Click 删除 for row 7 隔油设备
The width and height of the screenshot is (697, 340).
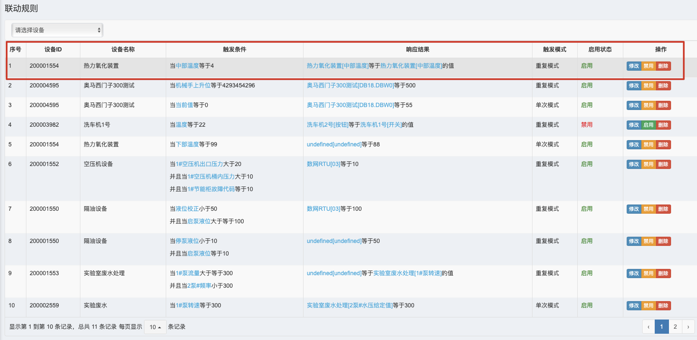(x=663, y=209)
